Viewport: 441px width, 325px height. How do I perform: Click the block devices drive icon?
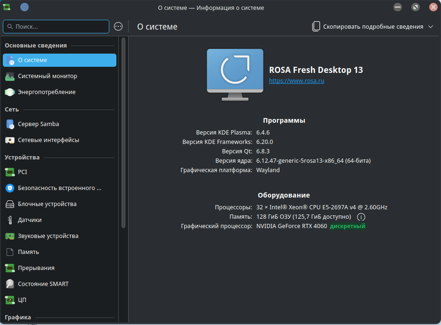point(10,204)
